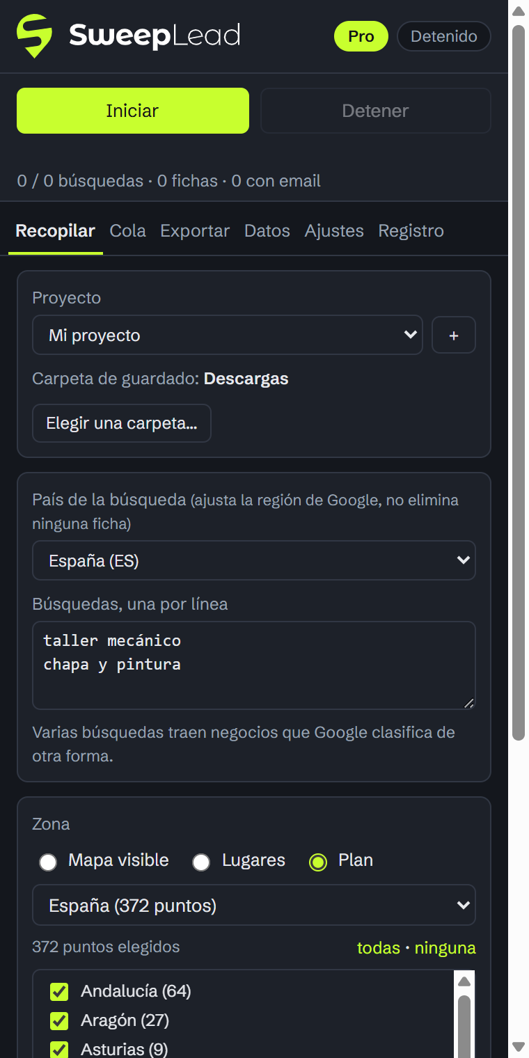Start collecting with the Iniciar button
Image resolution: width=529 pixels, height=1058 pixels.
click(133, 111)
